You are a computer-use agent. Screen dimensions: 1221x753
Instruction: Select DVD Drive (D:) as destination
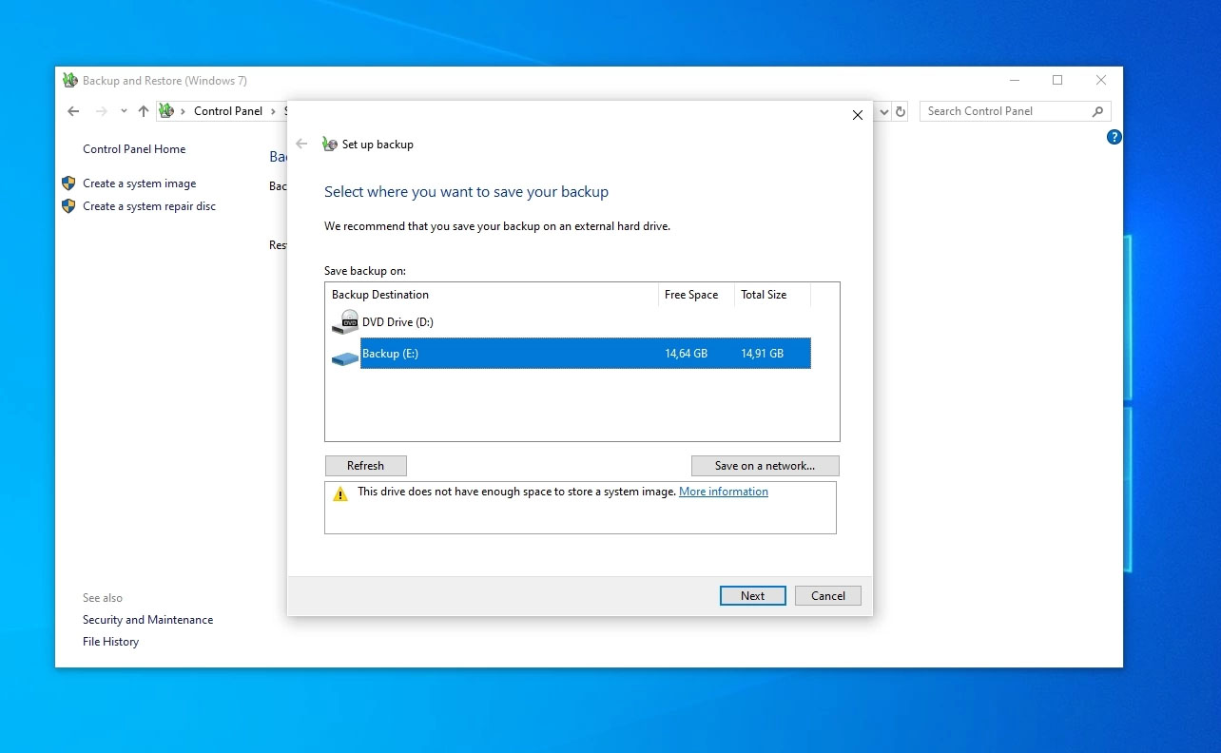(397, 322)
